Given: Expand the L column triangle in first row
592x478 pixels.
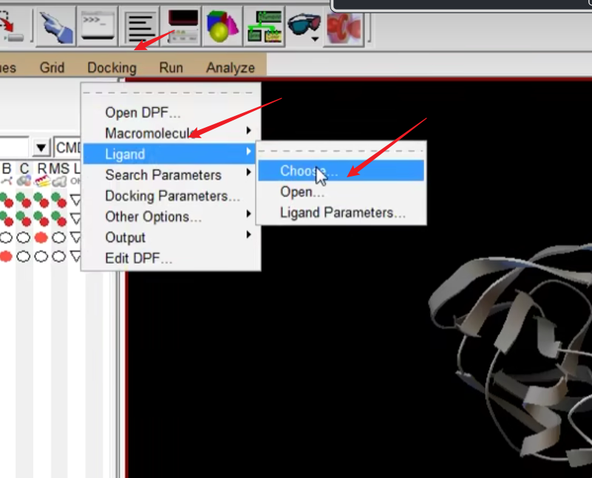Looking at the screenshot, I should pos(75,198).
